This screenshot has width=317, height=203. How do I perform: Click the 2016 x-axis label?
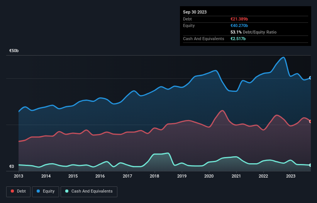pos(100,176)
